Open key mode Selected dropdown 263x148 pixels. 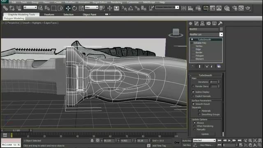[204, 141]
